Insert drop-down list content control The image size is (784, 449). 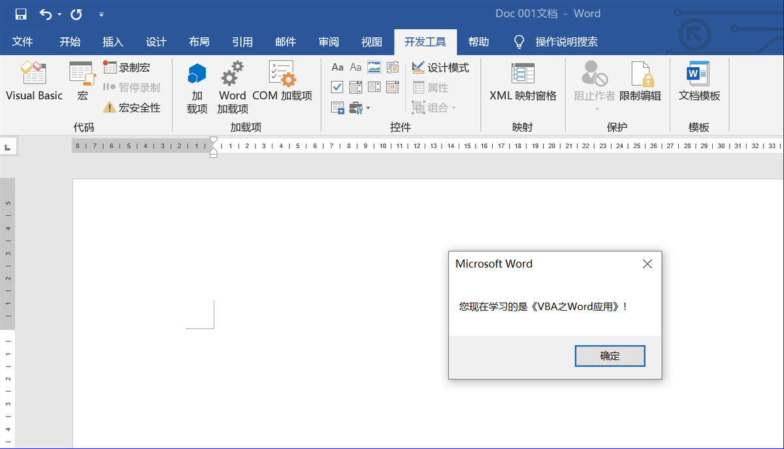pos(374,87)
